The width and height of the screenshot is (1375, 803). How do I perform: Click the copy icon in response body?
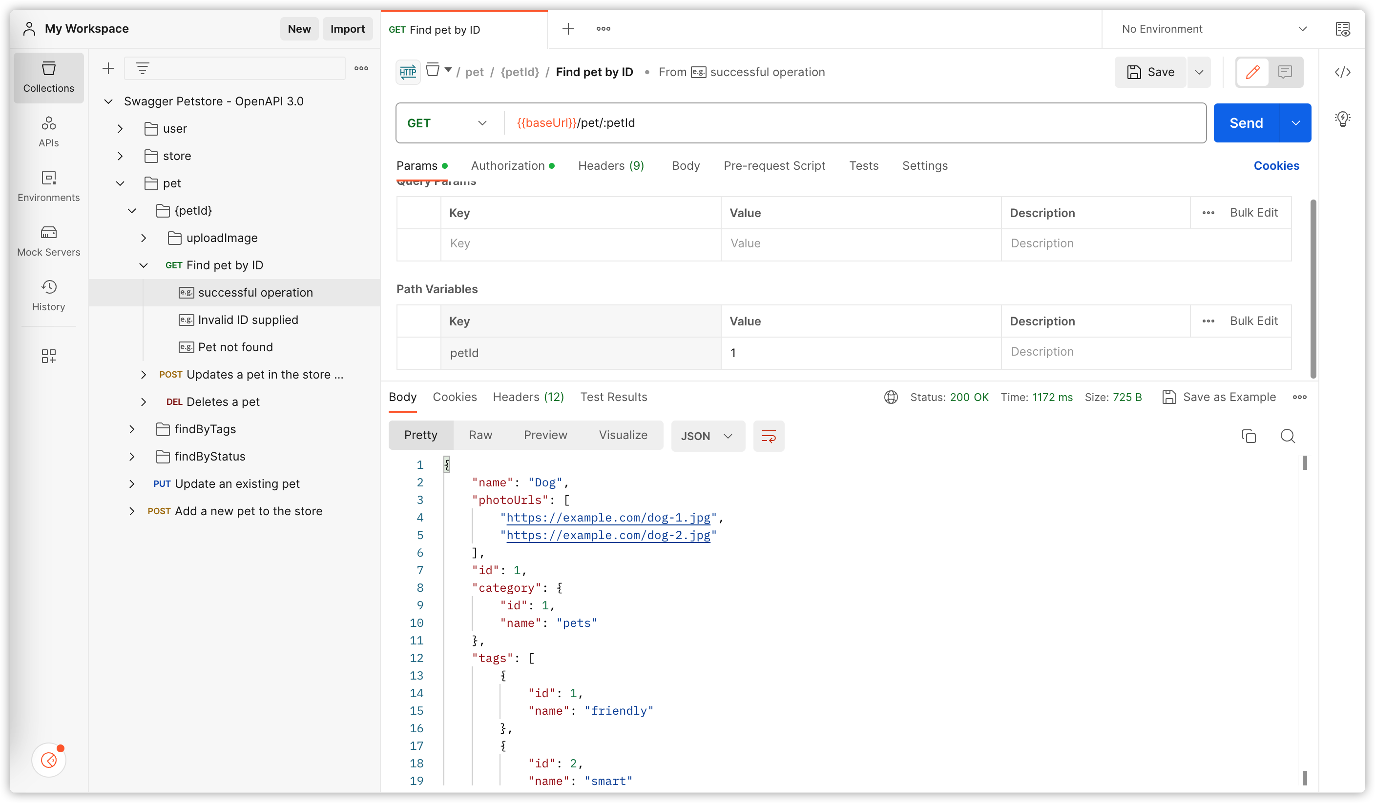(x=1249, y=436)
